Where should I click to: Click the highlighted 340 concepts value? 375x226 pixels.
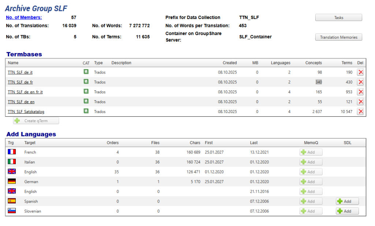pos(319,82)
